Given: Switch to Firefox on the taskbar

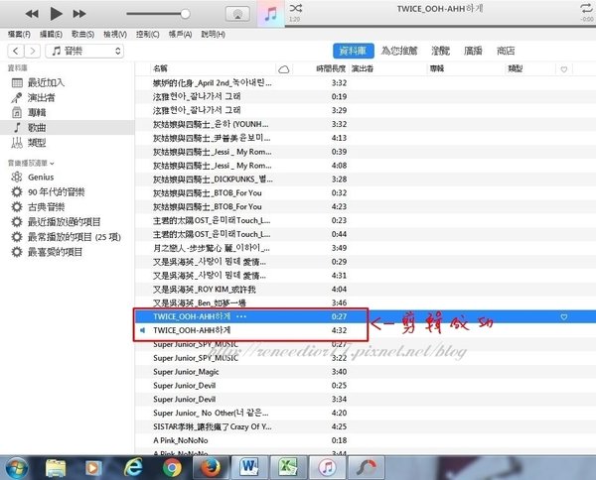Looking at the screenshot, I should (x=211, y=467).
